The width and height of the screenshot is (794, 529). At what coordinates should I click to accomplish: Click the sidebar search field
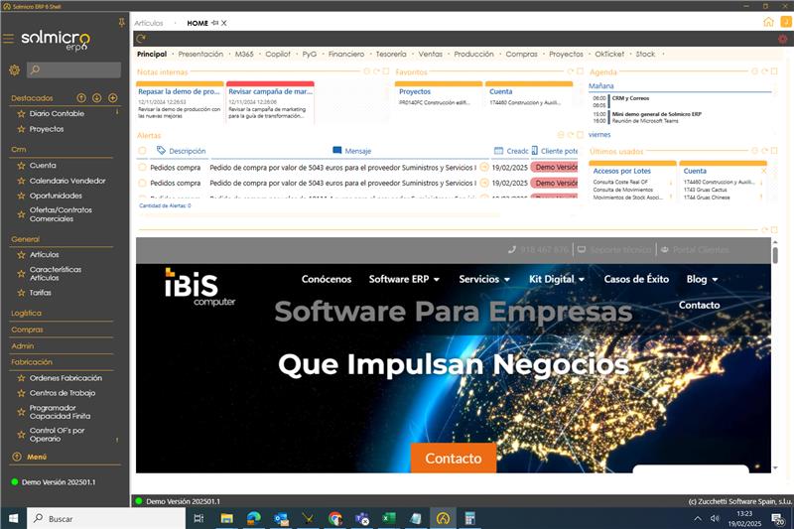coord(73,69)
